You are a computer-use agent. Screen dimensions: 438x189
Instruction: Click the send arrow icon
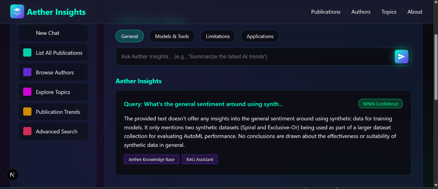pos(401,56)
